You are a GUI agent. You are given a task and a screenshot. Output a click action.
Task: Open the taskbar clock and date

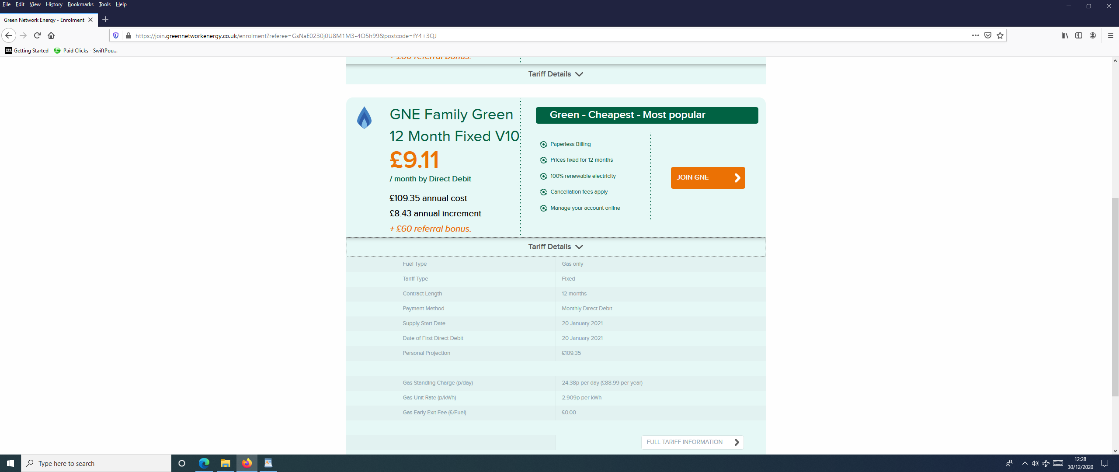pyautogui.click(x=1080, y=463)
